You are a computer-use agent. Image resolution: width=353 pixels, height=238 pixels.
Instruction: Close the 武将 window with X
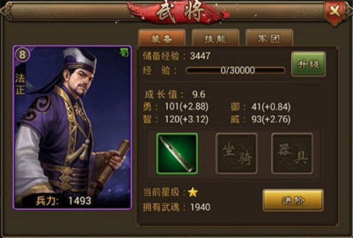click(335, 11)
